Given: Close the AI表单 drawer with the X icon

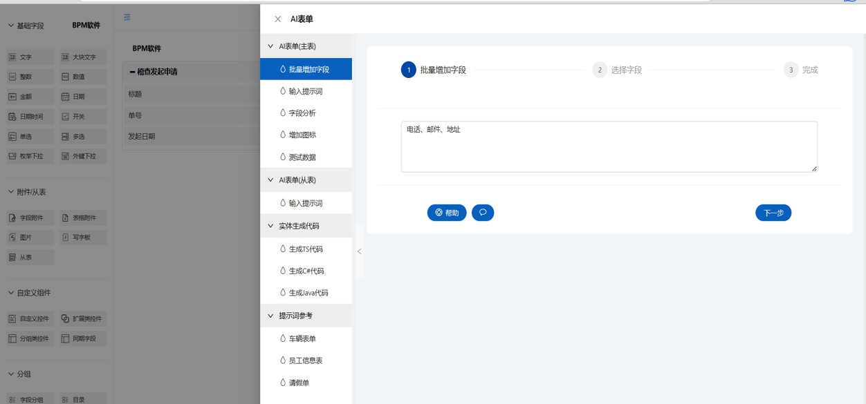Looking at the screenshot, I should click(x=278, y=19).
